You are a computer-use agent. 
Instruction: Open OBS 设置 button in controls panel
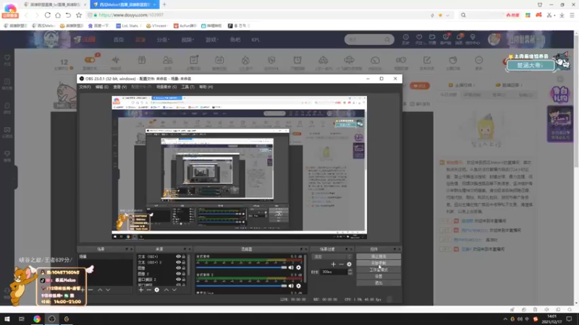379,277
